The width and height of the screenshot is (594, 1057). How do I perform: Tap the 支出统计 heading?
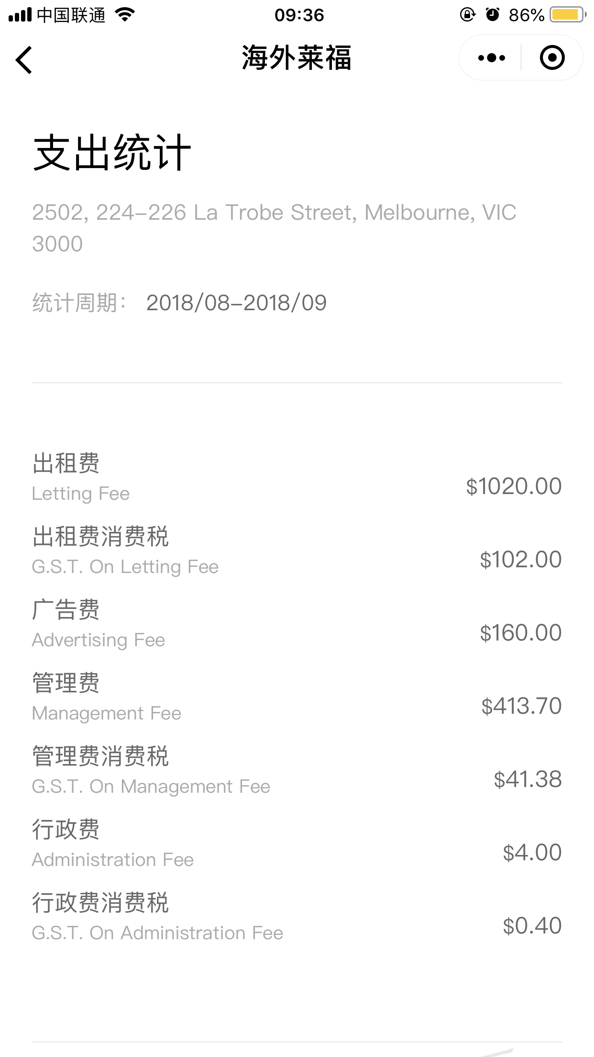tap(112, 153)
